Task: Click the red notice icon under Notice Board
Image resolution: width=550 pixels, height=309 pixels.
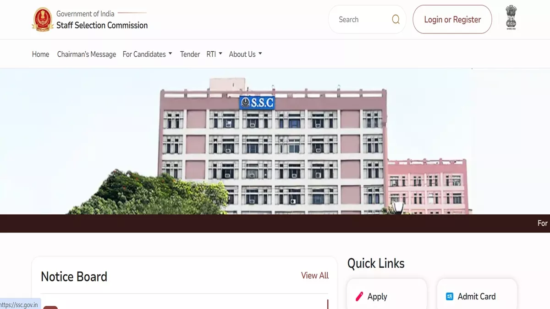Action: [x=50, y=307]
